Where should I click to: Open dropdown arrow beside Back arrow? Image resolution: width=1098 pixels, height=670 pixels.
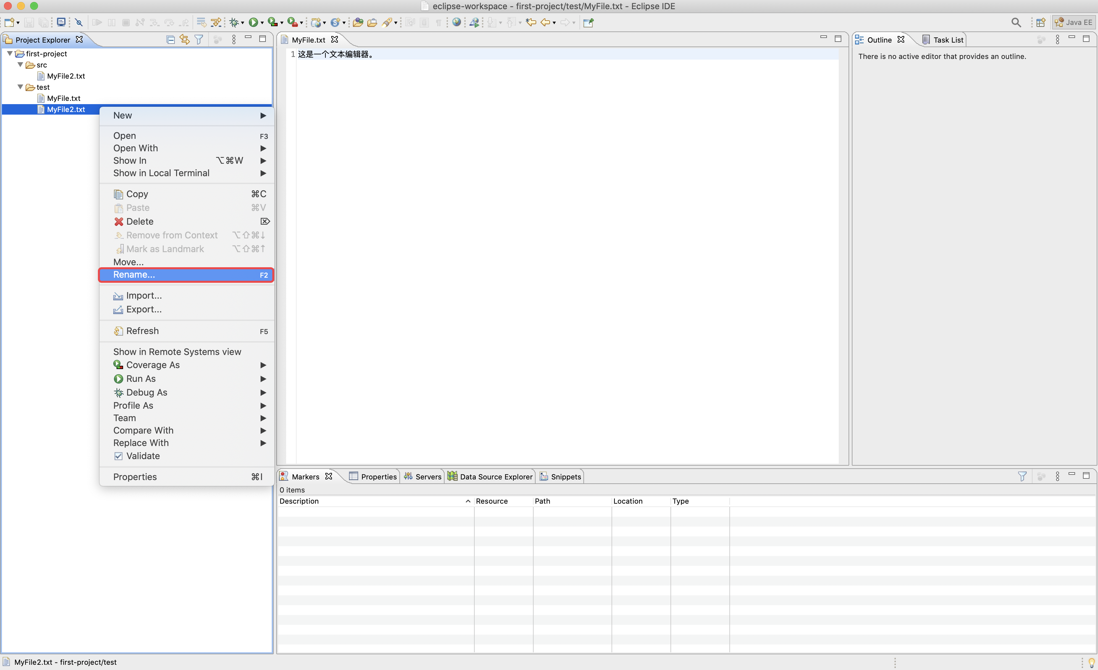tap(554, 23)
